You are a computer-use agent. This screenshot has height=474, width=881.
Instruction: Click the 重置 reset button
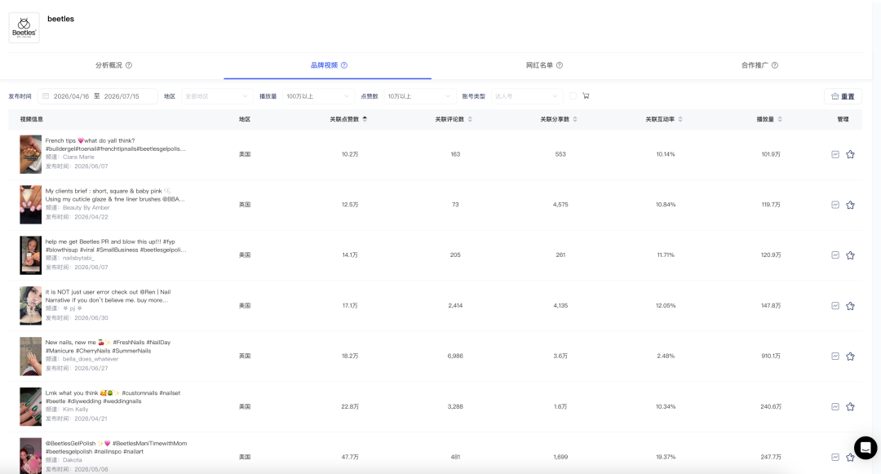[843, 96]
